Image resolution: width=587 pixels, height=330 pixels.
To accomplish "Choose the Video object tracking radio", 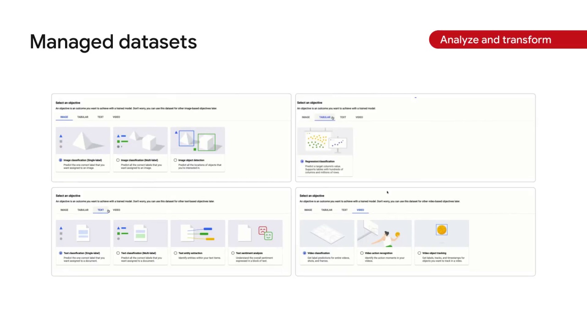I will (x=419, y=253).
